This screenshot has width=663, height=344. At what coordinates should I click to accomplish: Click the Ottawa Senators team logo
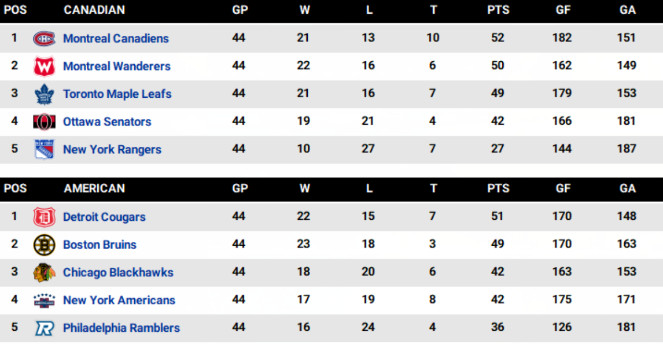coord(44,121)
